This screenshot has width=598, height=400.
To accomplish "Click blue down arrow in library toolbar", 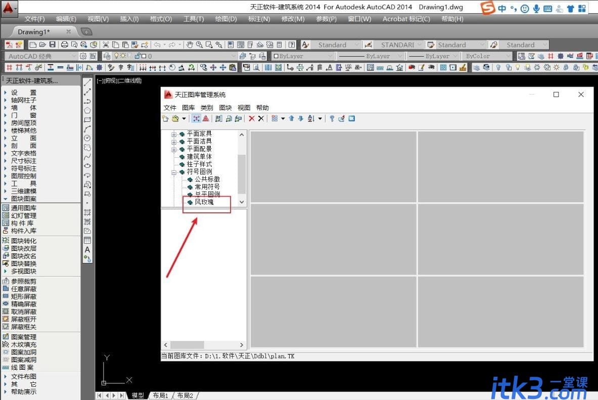I will [301, 119].
